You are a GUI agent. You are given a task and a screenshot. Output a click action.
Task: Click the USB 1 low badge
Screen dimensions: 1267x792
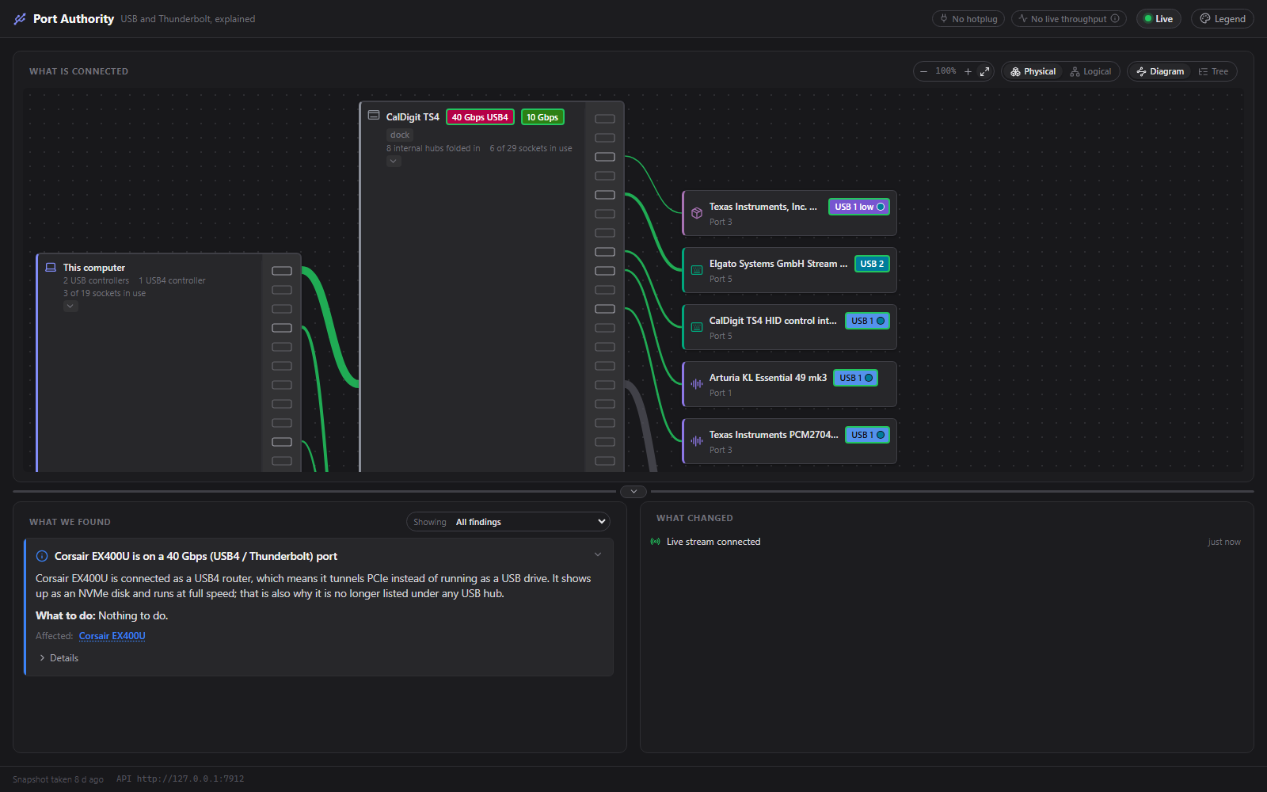point(859,207)
